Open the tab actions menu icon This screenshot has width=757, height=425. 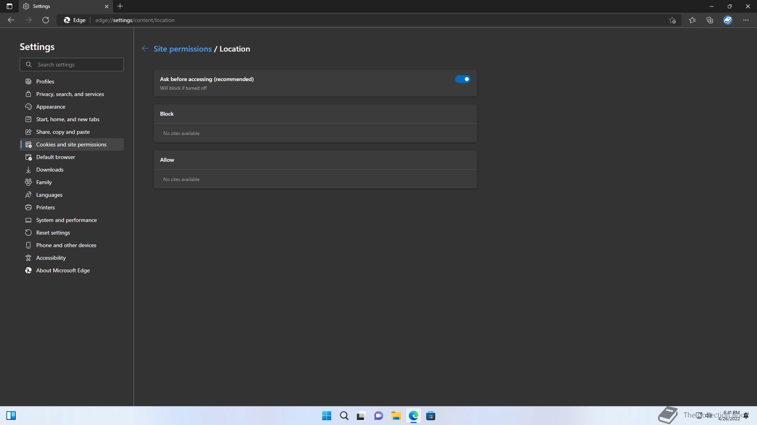click(9, 6)
